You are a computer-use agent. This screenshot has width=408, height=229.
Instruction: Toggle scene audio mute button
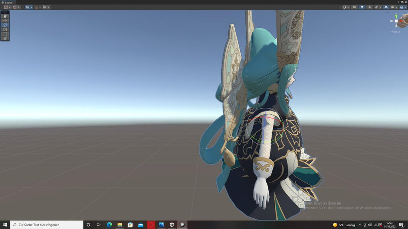click(x=369, y=7)
